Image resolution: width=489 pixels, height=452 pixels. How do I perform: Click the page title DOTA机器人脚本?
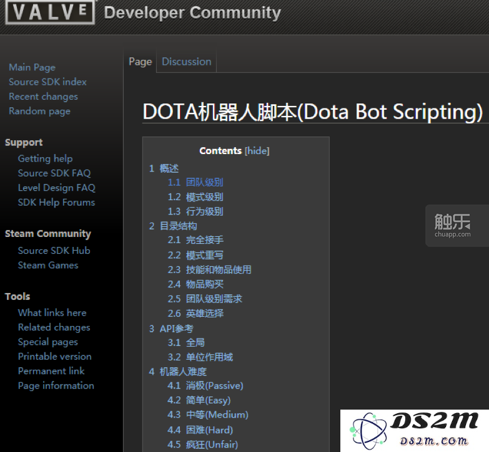click(x=312, y=112)
